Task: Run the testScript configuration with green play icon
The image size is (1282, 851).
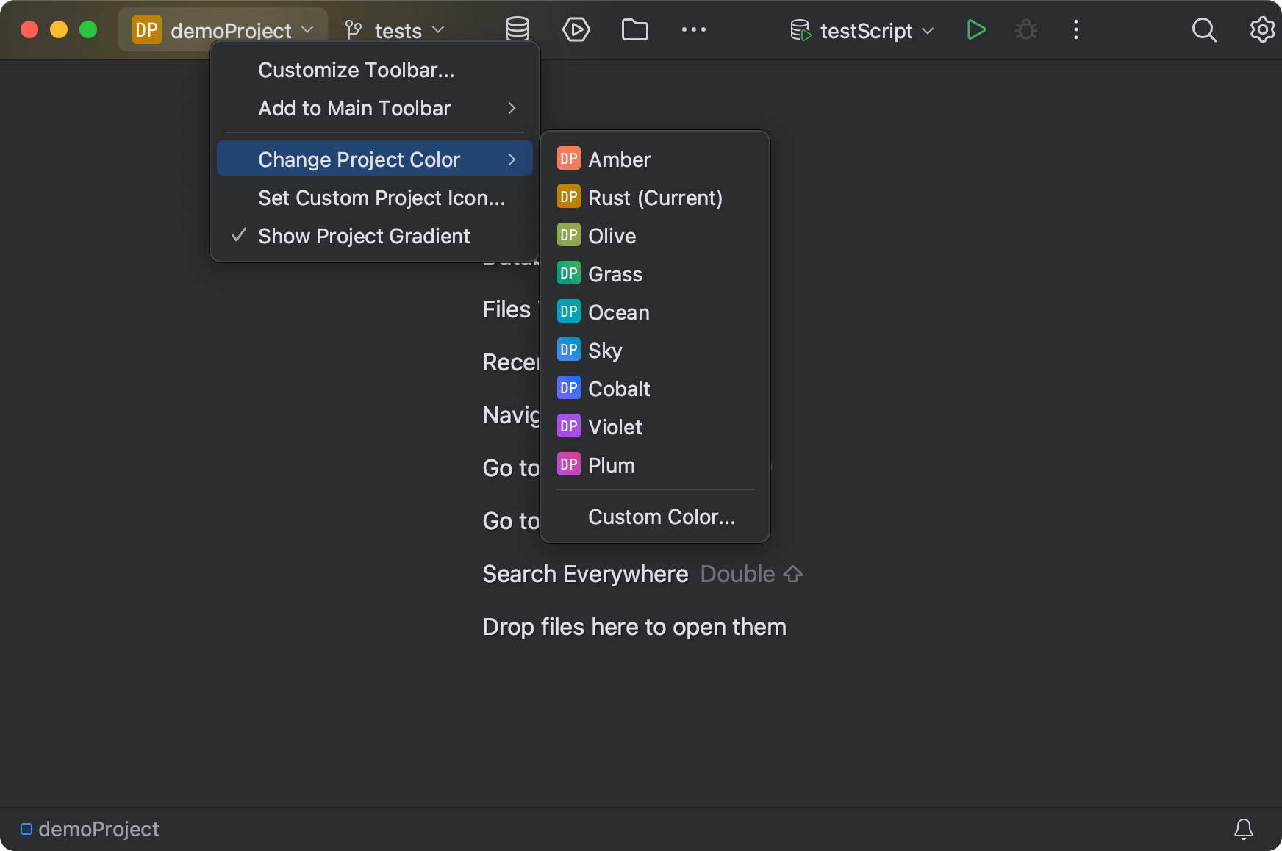Action: pyautogui.click(x=975, y=29)
